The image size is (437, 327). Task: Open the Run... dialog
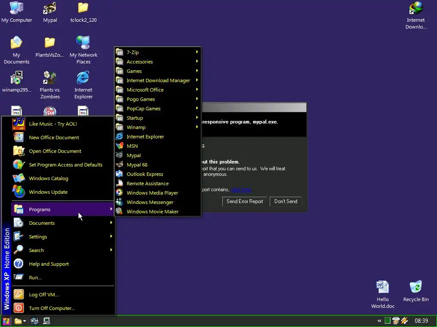62,278
